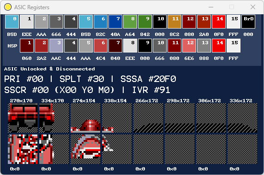Click the last top-row sprite 336x172

pos(242,118)
